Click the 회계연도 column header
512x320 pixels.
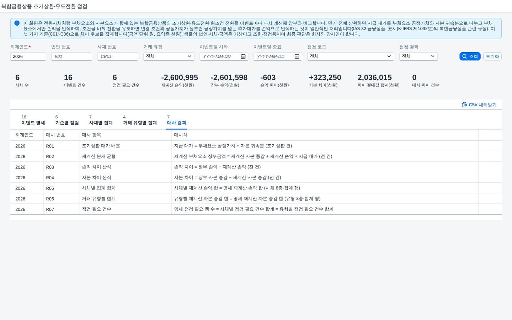point(27,135)
